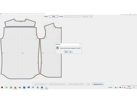Screen dimensions: 137x102
Task: Click the blue square taskbar icon
Action: 33,87
